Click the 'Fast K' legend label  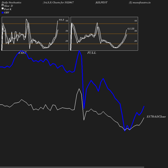(x=8, y=9)
